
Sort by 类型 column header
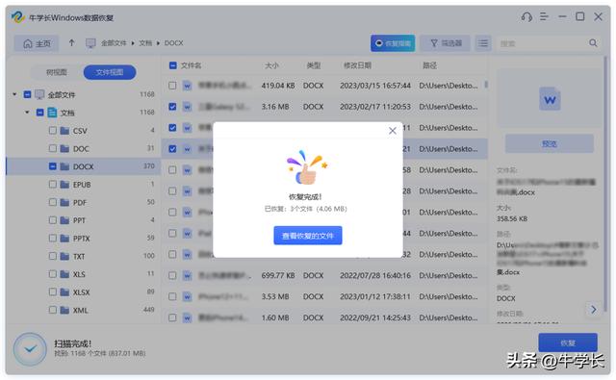pos(314,65)
